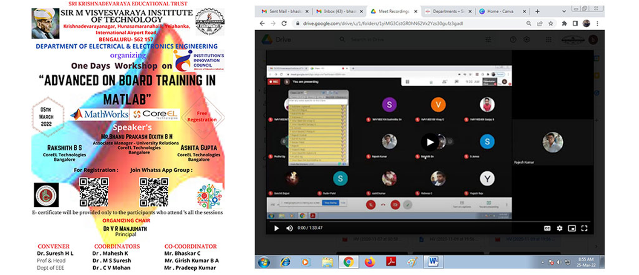Screen dimensions: 639x275
Task: Seek along the video progress bar
Action: coord(430,221)
